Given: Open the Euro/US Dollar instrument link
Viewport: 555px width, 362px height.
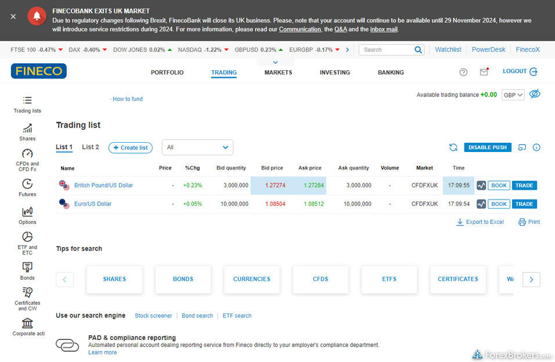Looking at the screenshot, I should pyautogui.click(x=93, y=204).
